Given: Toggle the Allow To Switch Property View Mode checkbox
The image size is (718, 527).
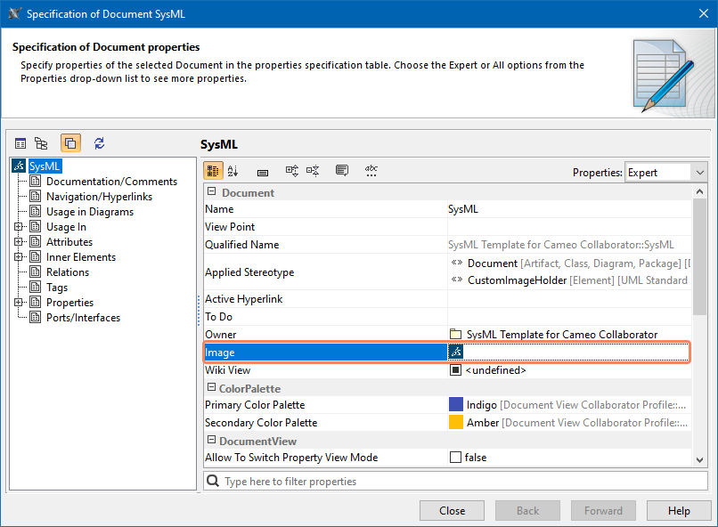Looking at the screenshot, I should click(456, 458).
